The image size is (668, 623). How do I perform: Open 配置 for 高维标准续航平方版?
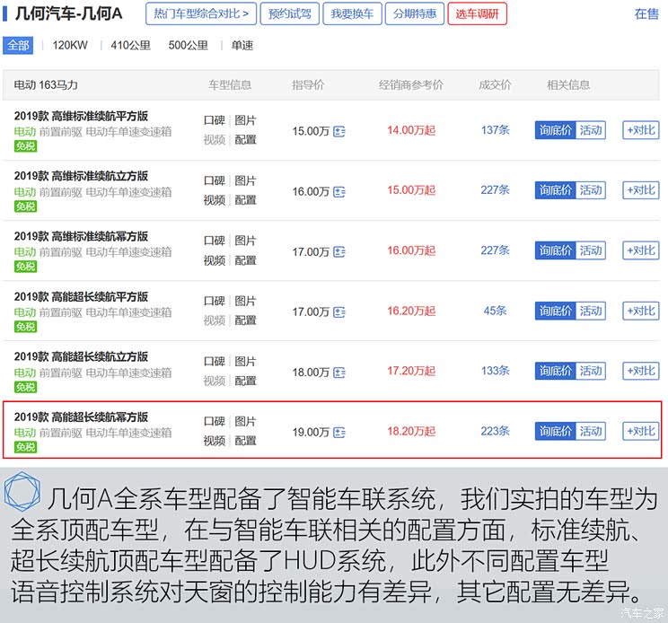pyautogui.click(x=245, y=140)
